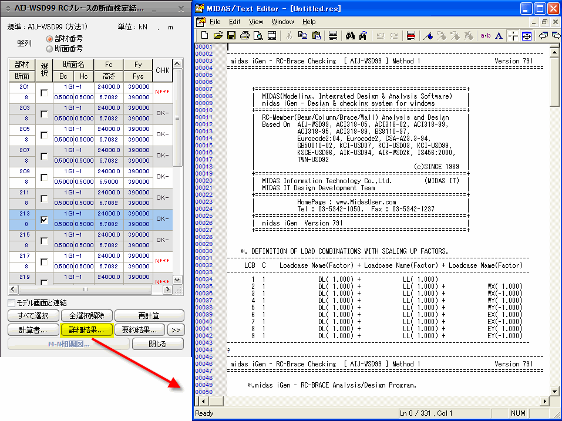Screen dimensions: 562x421
Task: Open the View menu
Action: point(256,22)
